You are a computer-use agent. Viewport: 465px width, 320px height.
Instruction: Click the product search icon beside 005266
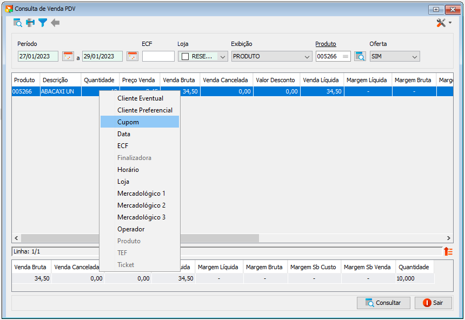pyautogui.click(x=360, y=56)
